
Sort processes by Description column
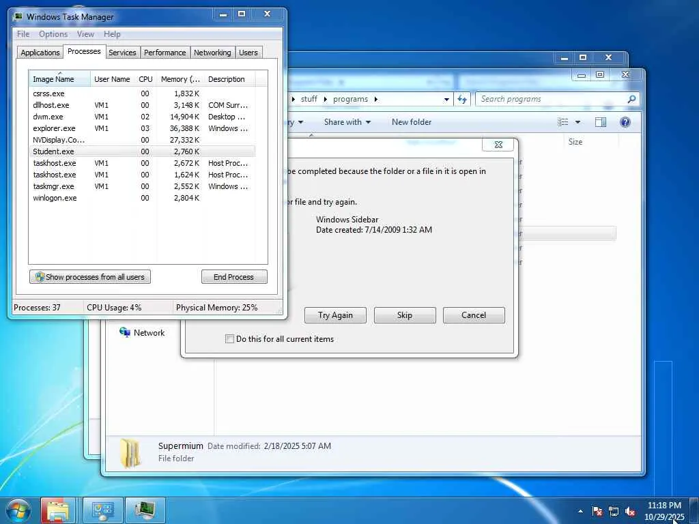229,79
